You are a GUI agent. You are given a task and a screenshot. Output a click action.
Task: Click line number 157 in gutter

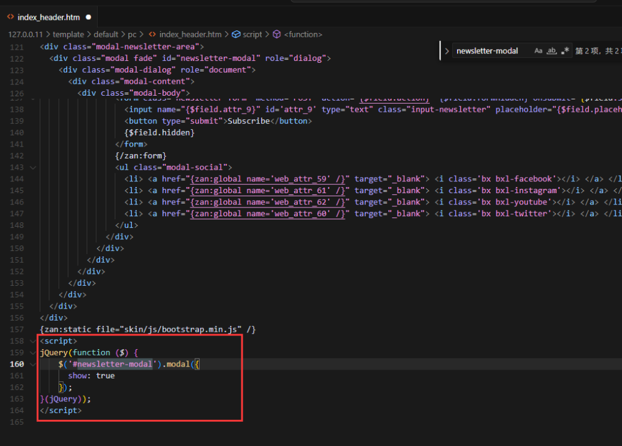pyautogui.click(x=17, y=330)
